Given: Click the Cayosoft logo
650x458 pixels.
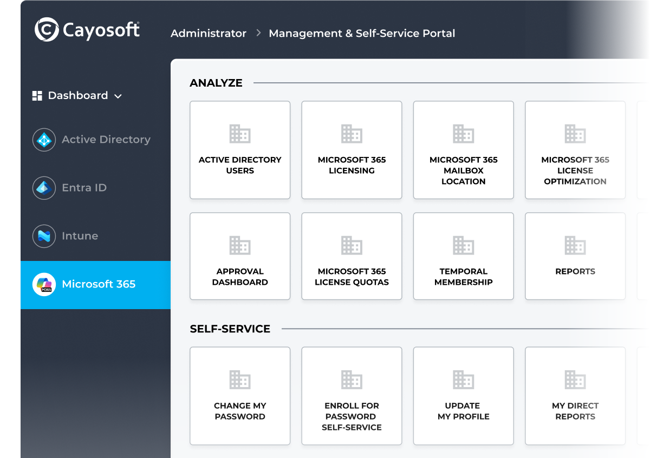Looking at the screenshot, I should (87, 30).
